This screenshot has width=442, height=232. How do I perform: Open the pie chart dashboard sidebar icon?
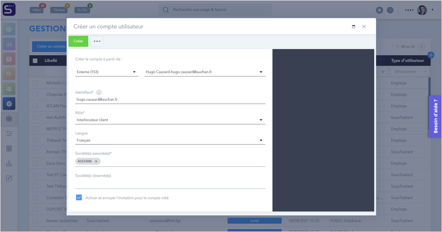[x=9, y=29]
